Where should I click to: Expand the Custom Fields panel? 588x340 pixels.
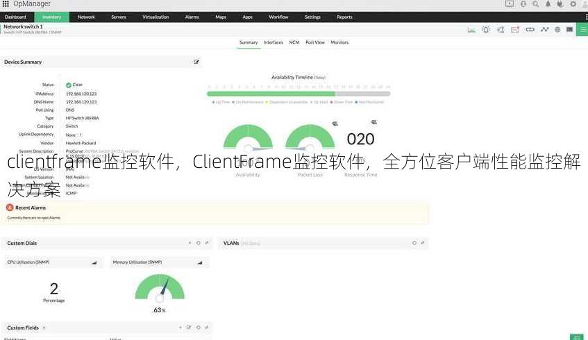(207, 328)
